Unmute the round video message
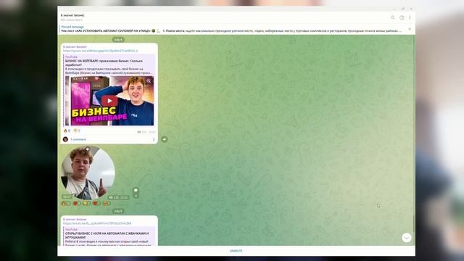The height and width of the screenshot is (261, 464). 88,149
